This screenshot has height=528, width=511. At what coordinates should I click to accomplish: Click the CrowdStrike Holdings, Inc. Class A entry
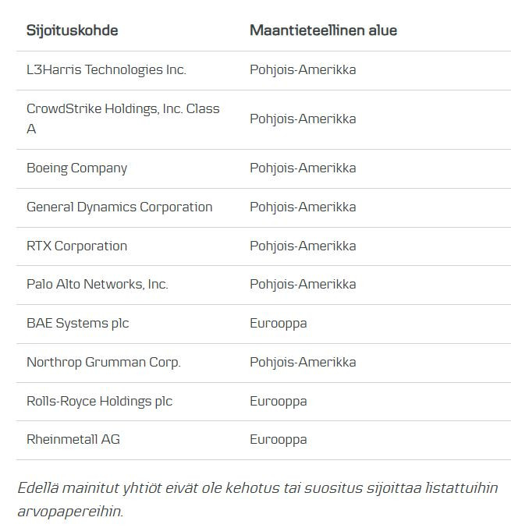tap(122, 119)
